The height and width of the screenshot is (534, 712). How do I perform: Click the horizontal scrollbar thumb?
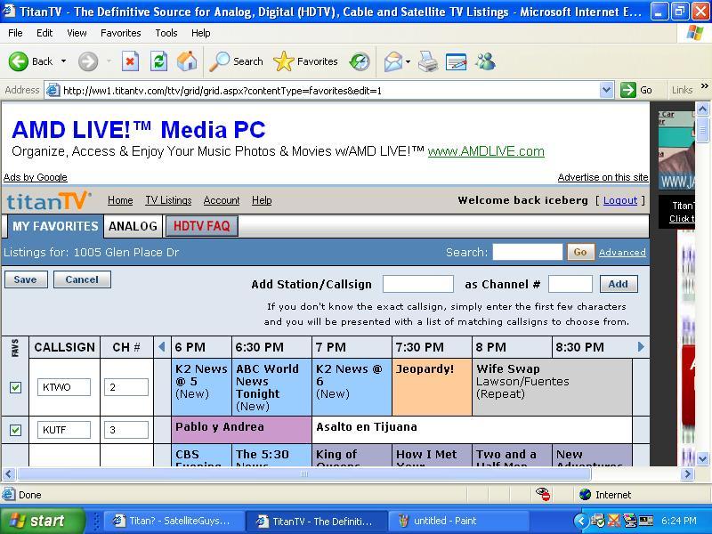click(304, 474)
